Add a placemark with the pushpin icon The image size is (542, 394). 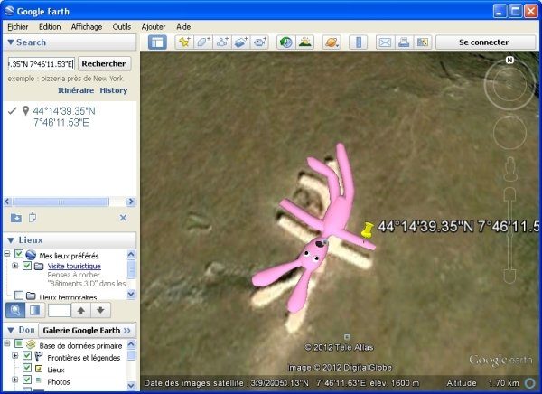click(x=184, y=42)
